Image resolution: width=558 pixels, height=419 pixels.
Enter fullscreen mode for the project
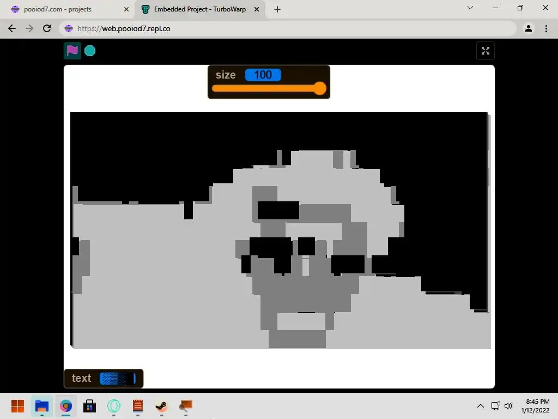pyautogui.click(x=486, y=51)
